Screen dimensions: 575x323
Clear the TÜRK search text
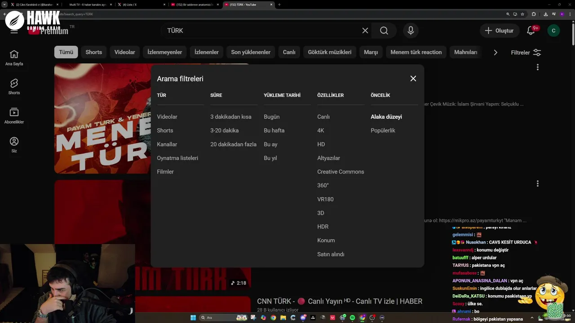point(365,31)
